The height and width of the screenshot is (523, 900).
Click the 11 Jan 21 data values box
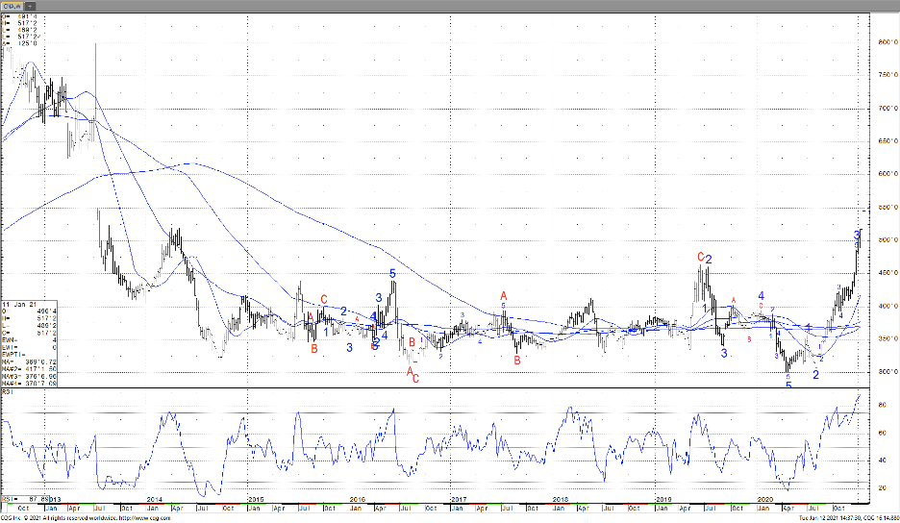(x=29, y=341)
